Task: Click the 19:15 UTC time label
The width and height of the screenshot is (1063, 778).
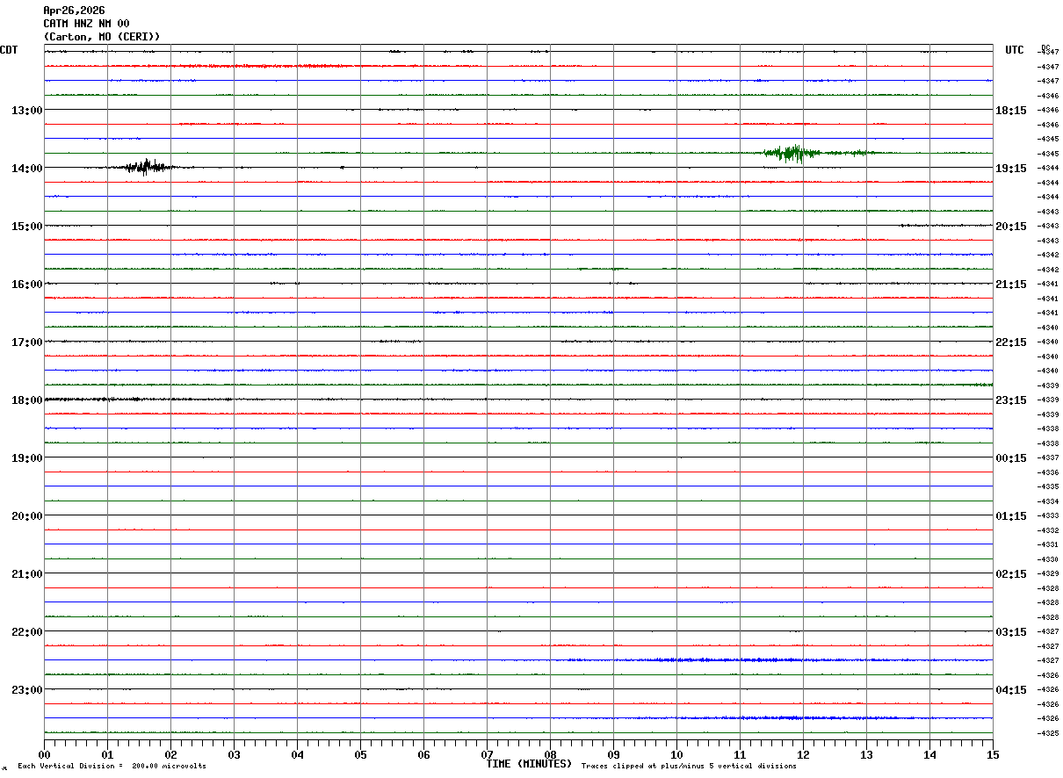Action: [1011, 168]
